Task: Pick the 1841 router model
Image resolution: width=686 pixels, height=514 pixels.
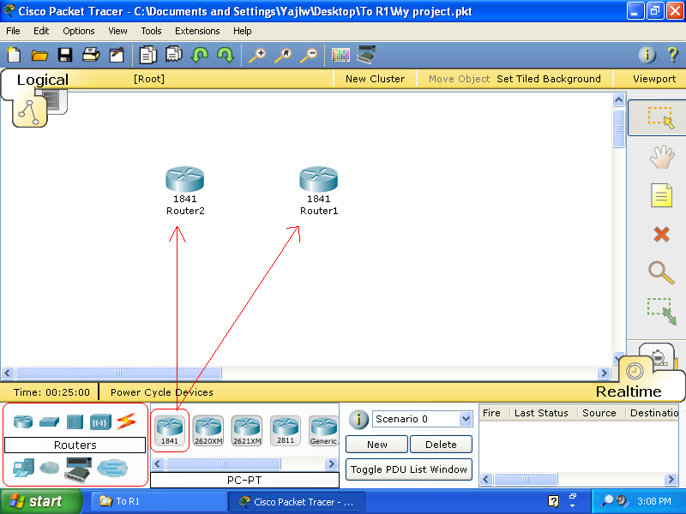Action: point(170,431)
